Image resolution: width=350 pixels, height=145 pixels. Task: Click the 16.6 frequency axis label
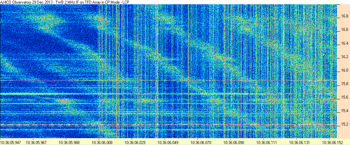(x=344, y=30)
